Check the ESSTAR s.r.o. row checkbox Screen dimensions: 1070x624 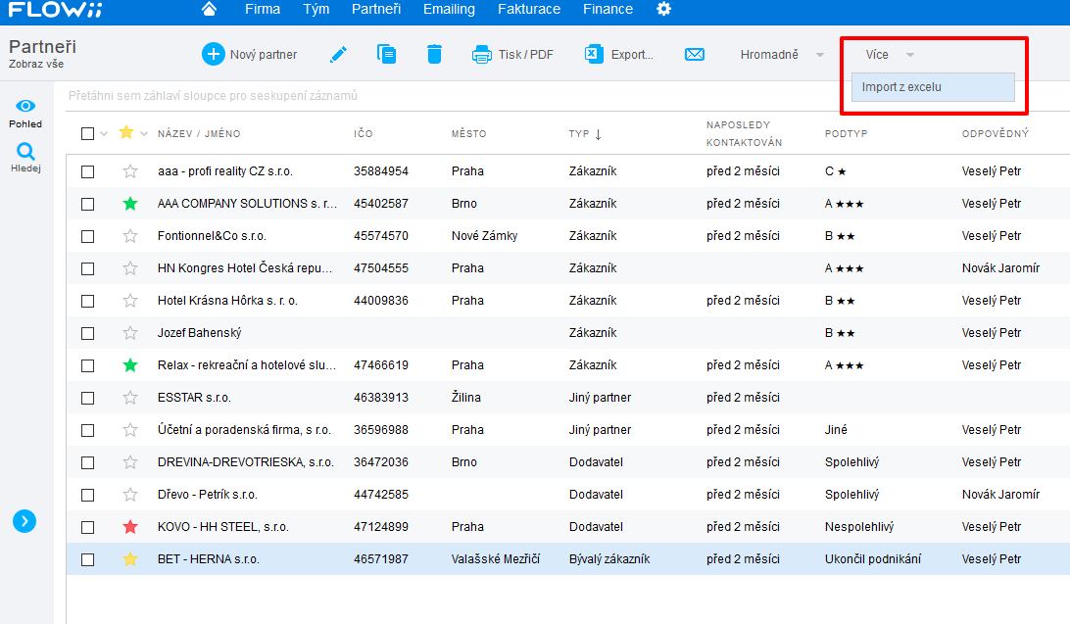click(87, 399)
